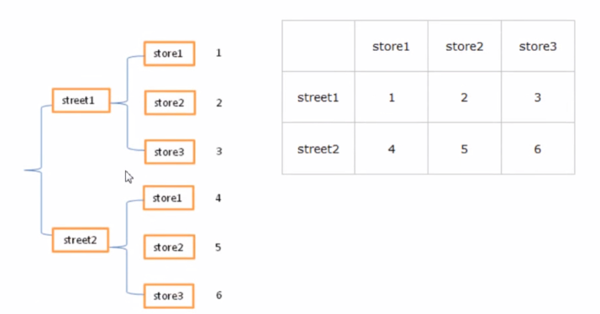
Task: Select the street2 node in the tree
Action: point(80,240)
